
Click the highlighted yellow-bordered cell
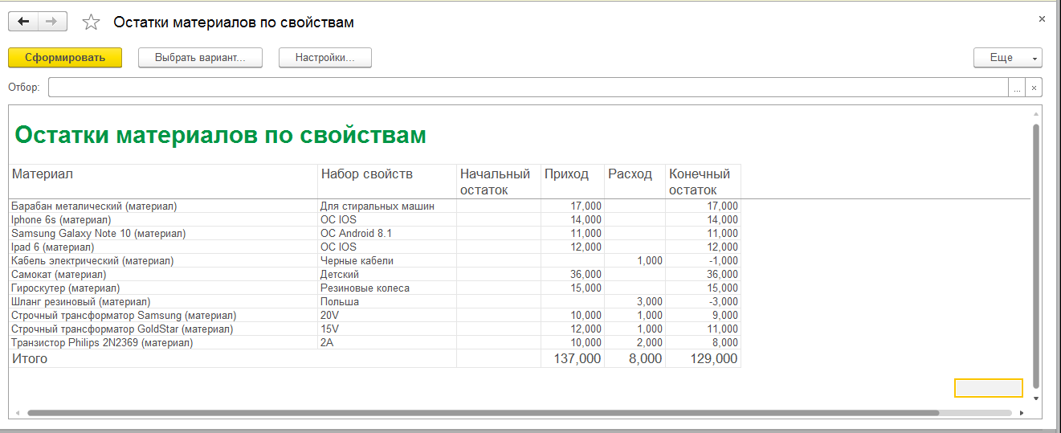pyautogui.click(x=988, y=388)
